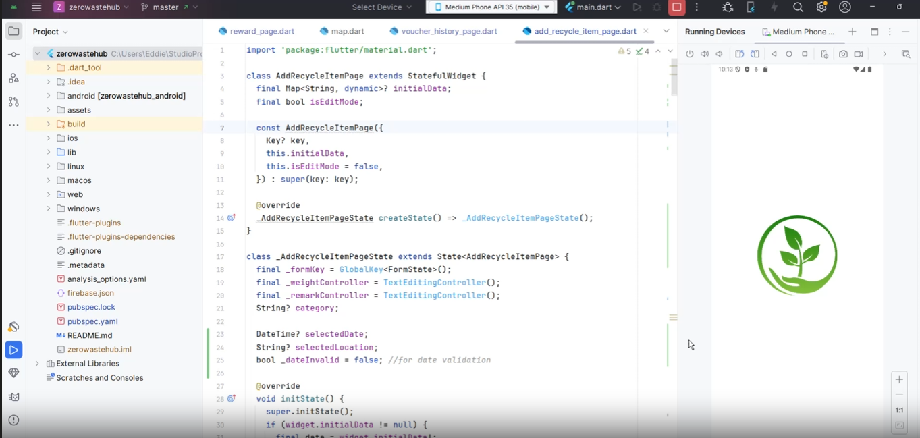Click the warnings count indicator in editor
The width and height of the screenshot is (920, 438).
(x=624, y=51)
